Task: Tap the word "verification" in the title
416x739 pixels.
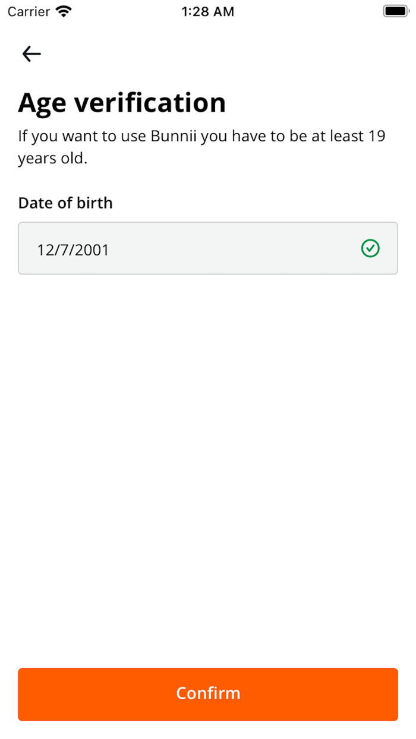Action: pyautogui.click(x=150, y=103)
